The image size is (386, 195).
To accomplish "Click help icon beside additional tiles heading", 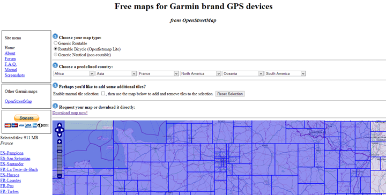I will [x=55, y=86].
